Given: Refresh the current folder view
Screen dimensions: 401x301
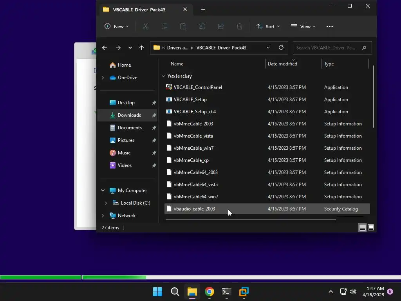Looking at the screenshot, I should point(281,47).
